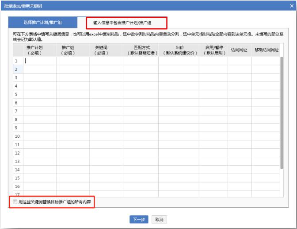
Task: Select the 关键词 column header
Action: [106, 50]
